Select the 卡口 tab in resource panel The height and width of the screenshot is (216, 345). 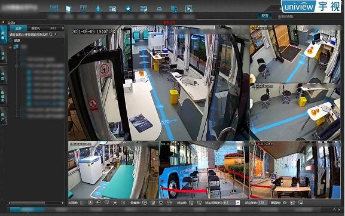(53, 28)
